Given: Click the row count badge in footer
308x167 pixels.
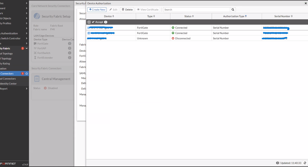Looking at the screenshot, I should pyautogui.click(x=277, y=163).
